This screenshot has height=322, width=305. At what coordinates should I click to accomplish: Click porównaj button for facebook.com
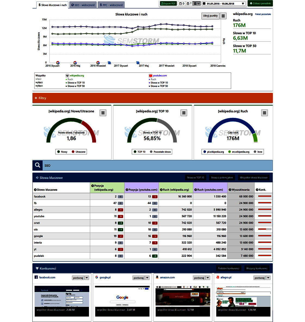tap(78, 278)
